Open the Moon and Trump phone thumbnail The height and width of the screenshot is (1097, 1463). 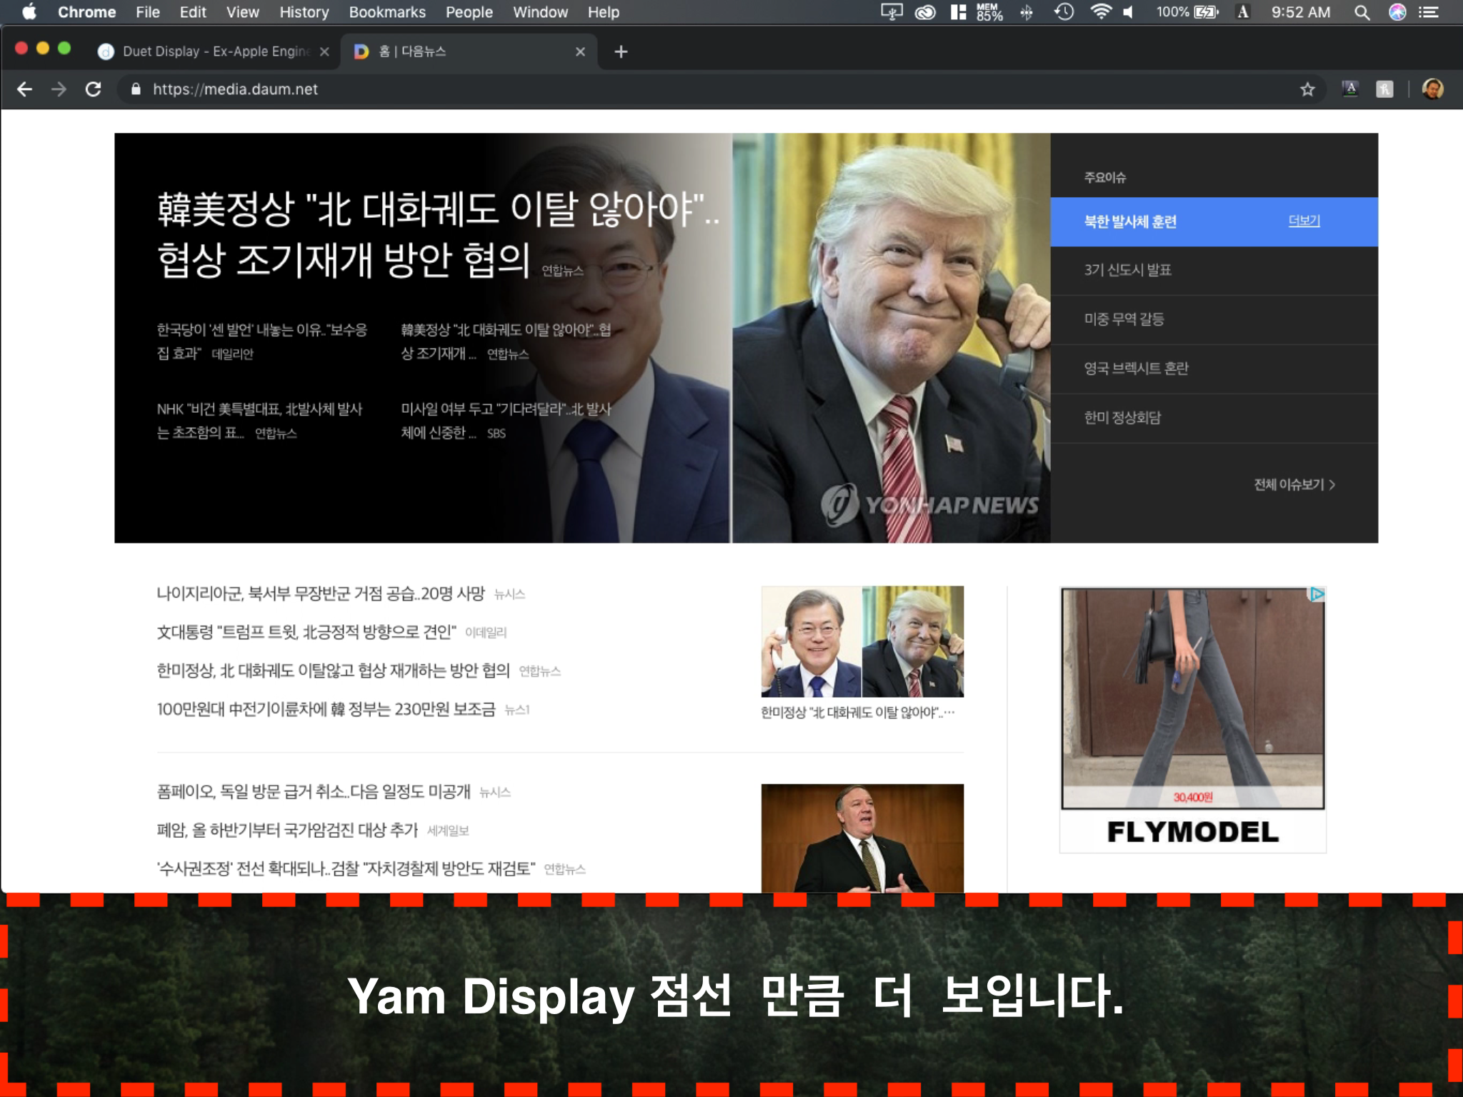(x=862, y=641)
